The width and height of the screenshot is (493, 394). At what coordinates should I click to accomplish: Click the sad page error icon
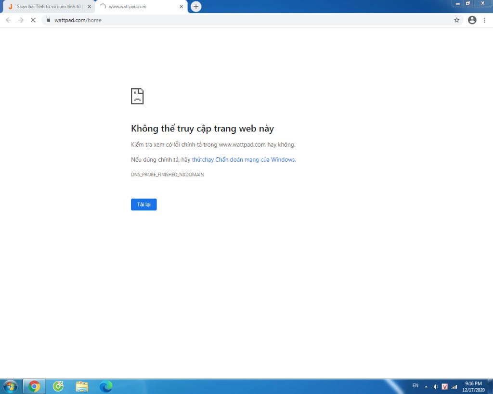pyautogui.click(x=137, y=96)
